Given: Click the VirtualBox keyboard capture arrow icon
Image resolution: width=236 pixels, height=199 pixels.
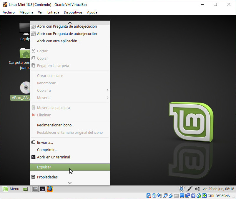Looking at the screenshot, I should [204, 196].
